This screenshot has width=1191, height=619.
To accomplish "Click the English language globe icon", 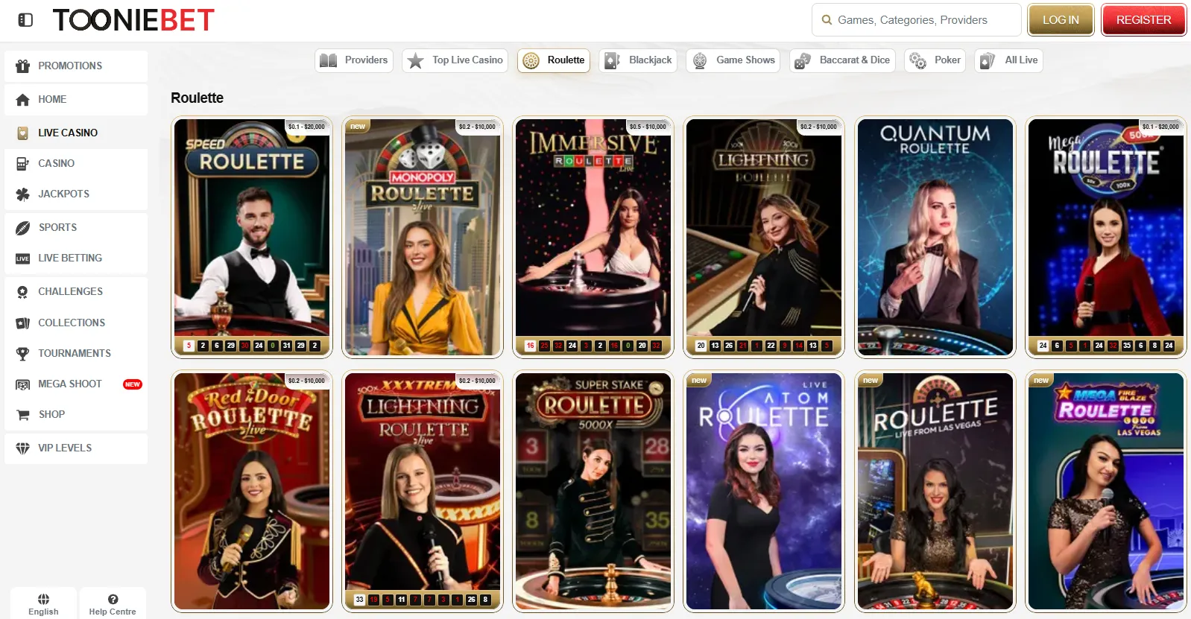I will pyautogui.click(x=43, y=599).
